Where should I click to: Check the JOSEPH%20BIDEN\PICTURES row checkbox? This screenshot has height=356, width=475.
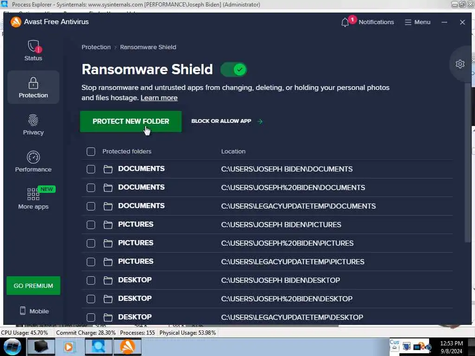(91, 243)
